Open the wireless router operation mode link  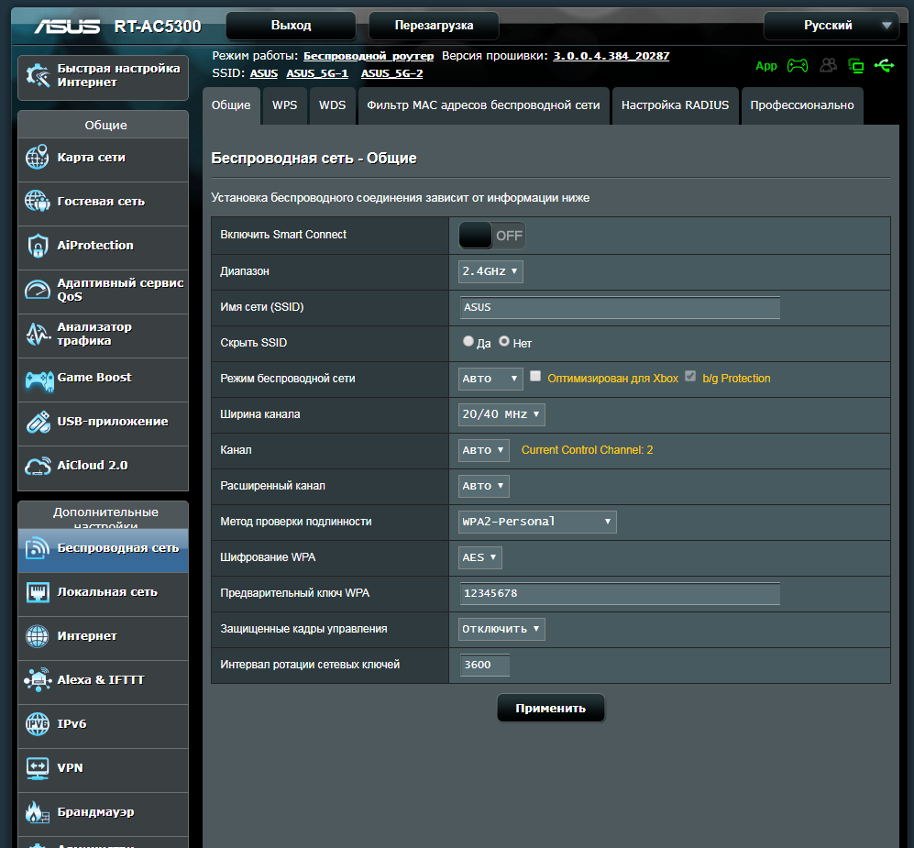(x=369, y=56)
